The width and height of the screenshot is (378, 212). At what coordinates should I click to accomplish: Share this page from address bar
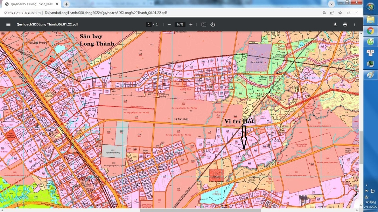point(332,13)
